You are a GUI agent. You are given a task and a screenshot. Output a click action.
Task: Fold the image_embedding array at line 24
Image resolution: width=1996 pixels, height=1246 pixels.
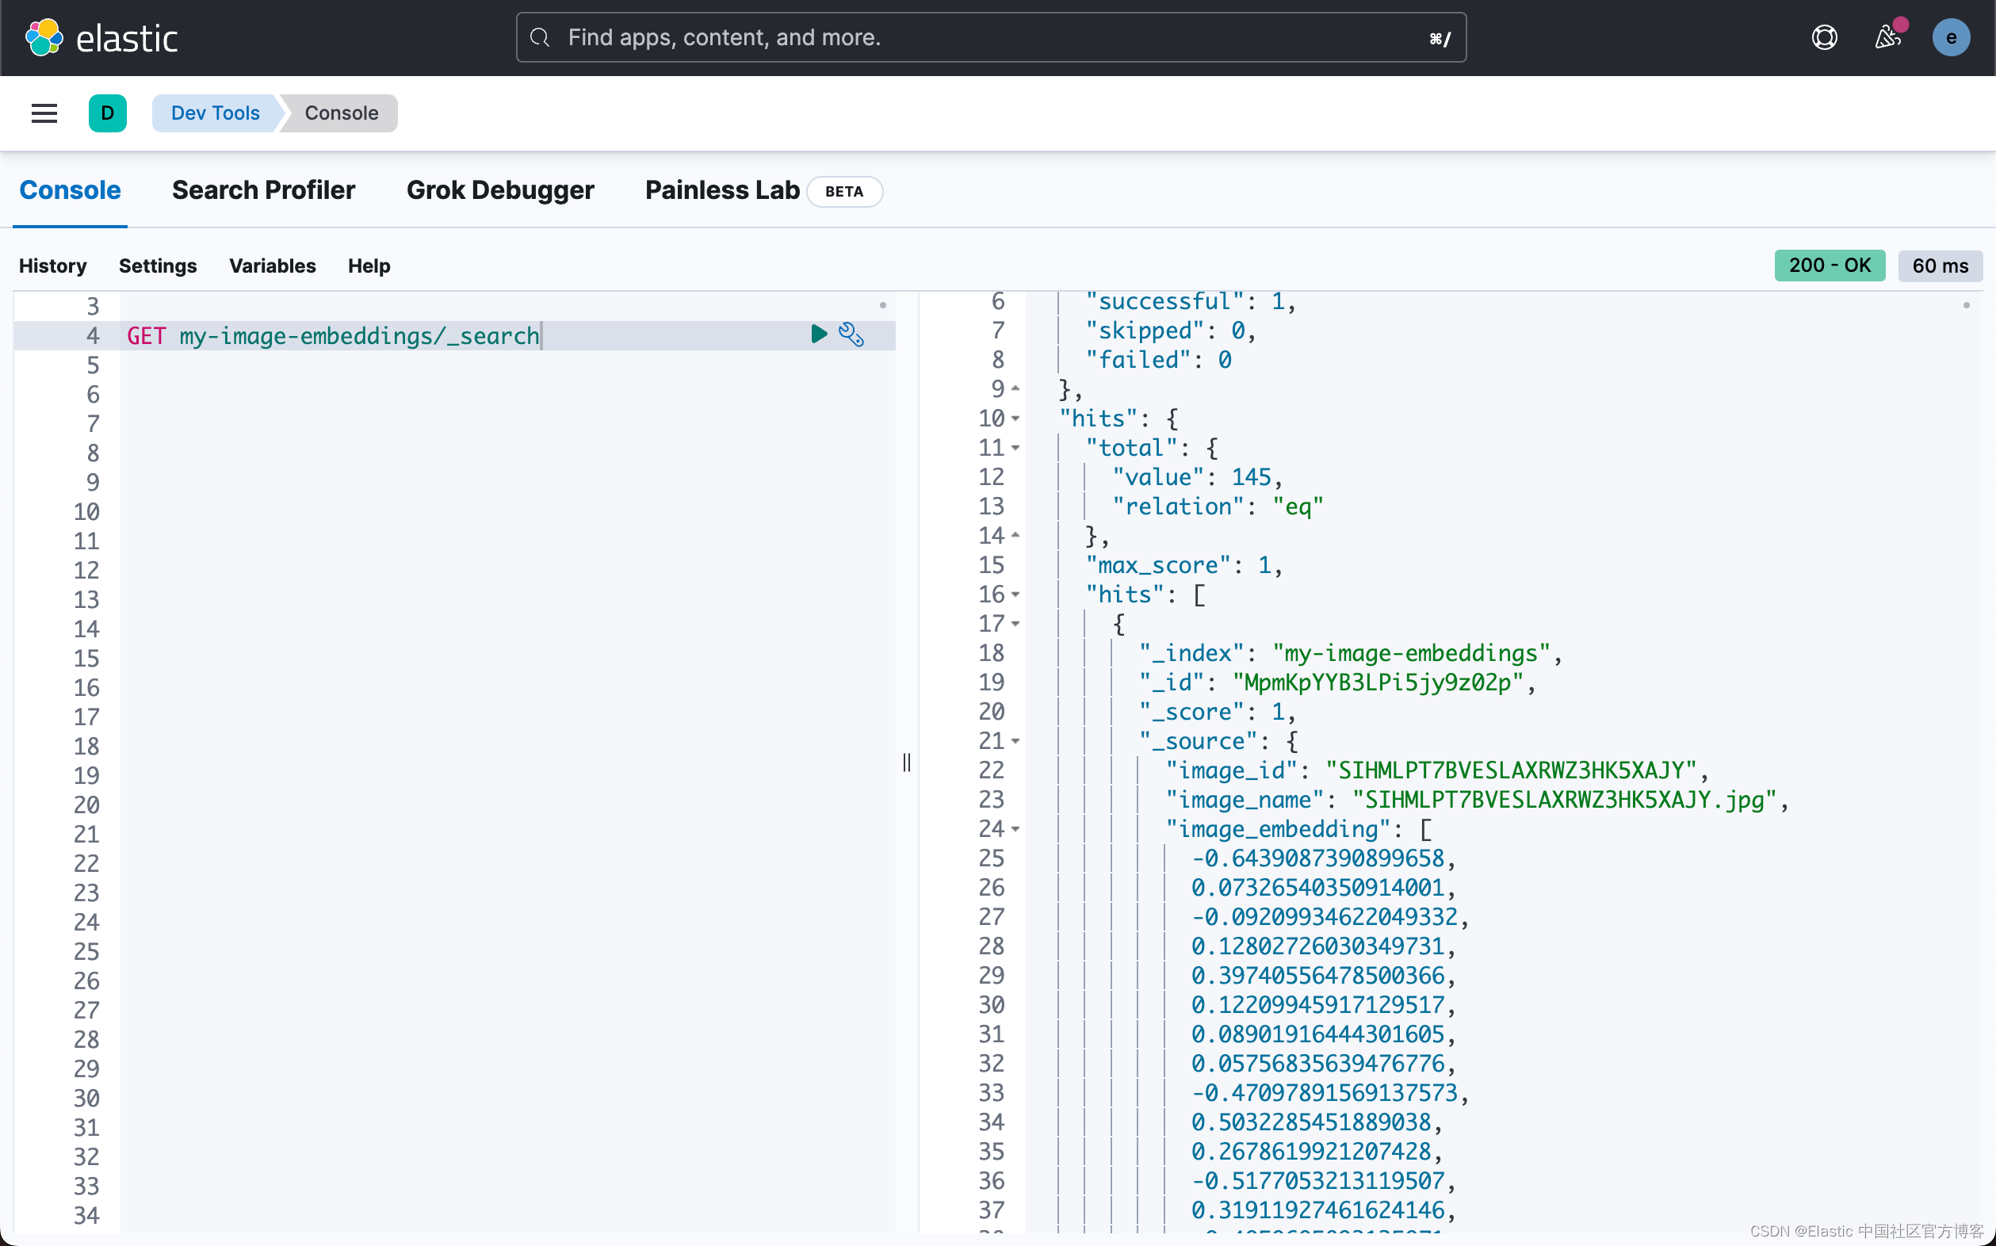tap(1015, 829)
